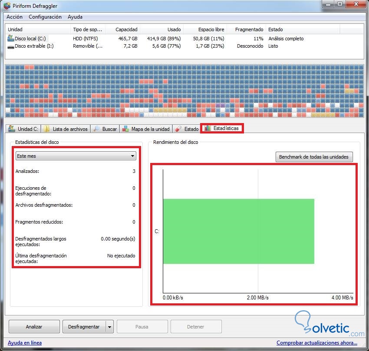Click the HDD (NTFS) media type cell

point(85,39)
